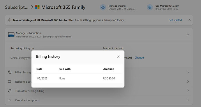Click the card number ending 5203
This screenshot has height=107, width=201.
(128, 58)
